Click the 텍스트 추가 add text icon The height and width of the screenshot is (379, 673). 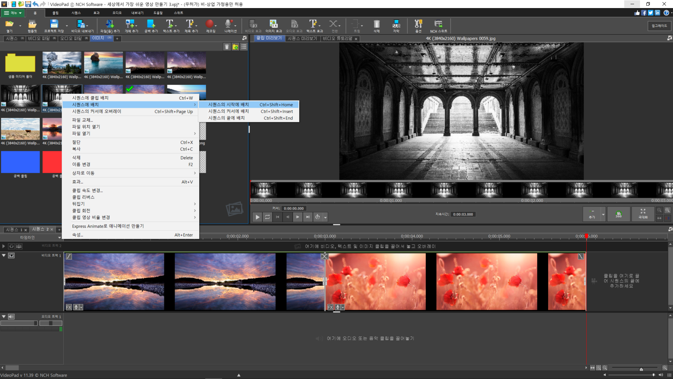click(169, 24)
